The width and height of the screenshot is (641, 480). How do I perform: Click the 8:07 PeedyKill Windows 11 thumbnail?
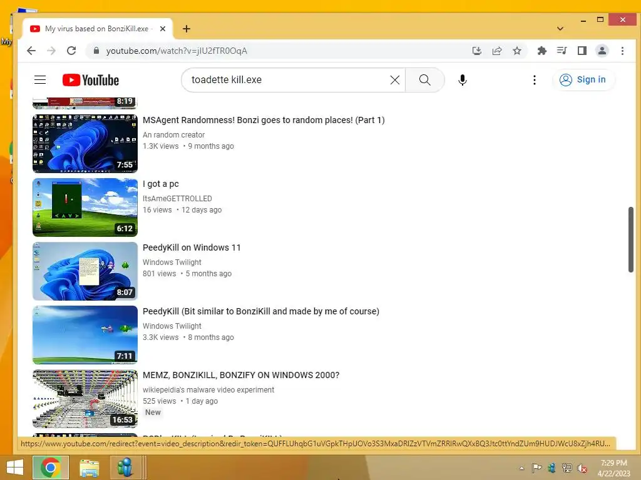[85, 271]
